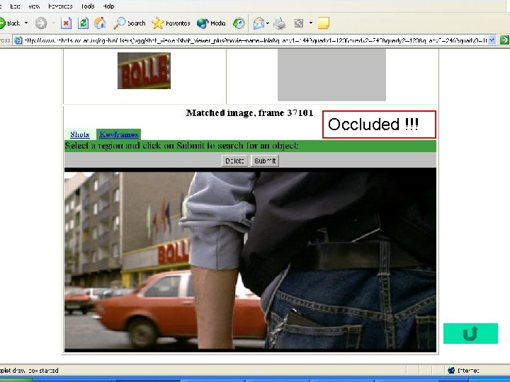Click the yellow note icon in toolbar

click(323, 23)
